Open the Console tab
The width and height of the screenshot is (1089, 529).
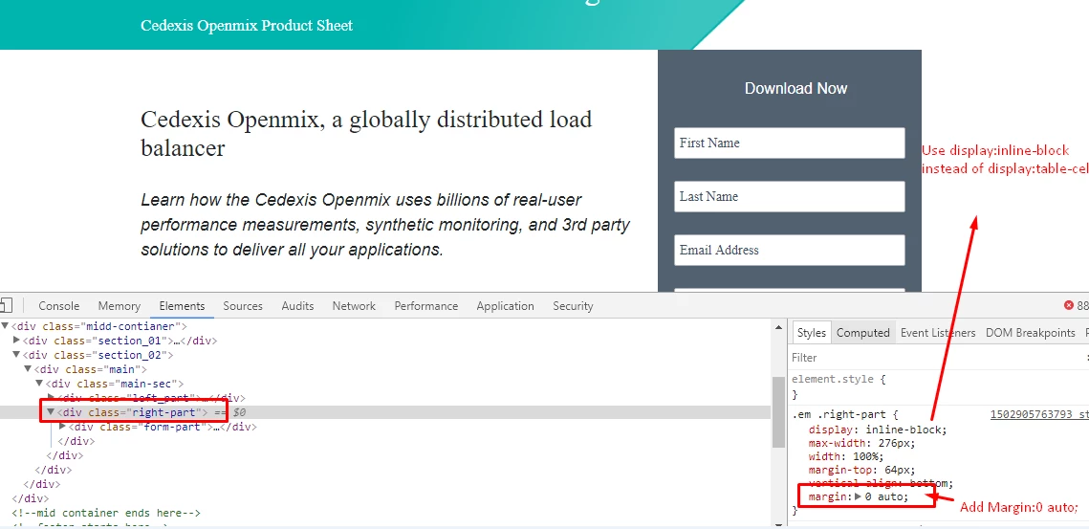pyautogui.click(x=59, y=306)
